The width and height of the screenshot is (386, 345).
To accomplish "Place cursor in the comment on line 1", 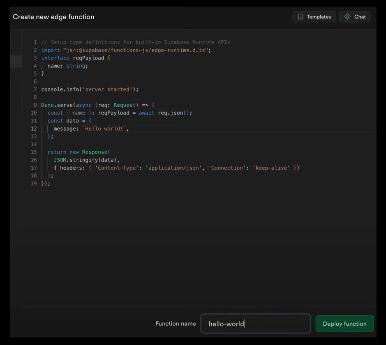I will pos(135,42).
